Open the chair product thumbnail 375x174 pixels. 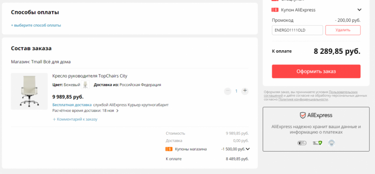point(30,91)
